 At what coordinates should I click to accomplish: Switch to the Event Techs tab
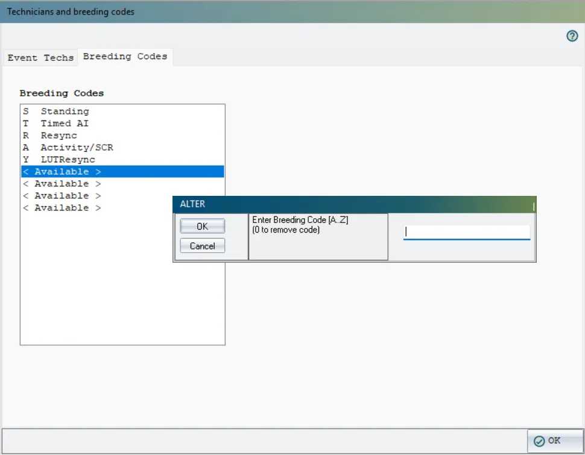[x=40, y=58]
